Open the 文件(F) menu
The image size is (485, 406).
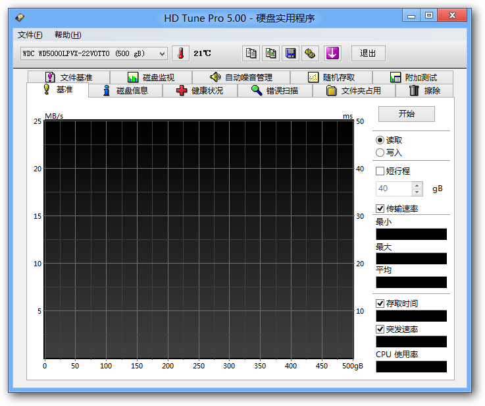[30, 35]
